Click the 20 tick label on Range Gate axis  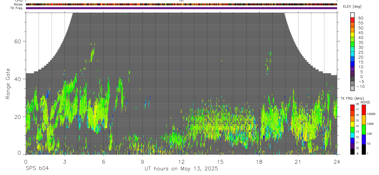click(x=18, y=117)
